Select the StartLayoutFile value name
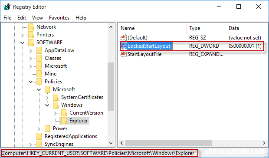Viewport: 269px width, 158px height. (x=144, y=54)
